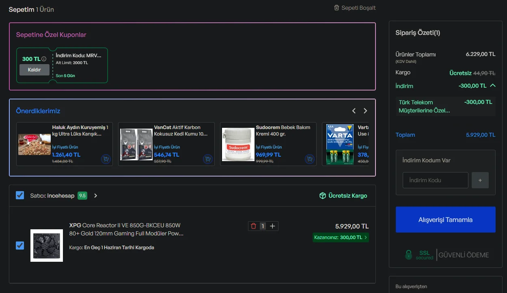Expand Kazancınız: 300,00 TL badge
The width and height of the screenshot is (507, 293).
click(341, 237)
